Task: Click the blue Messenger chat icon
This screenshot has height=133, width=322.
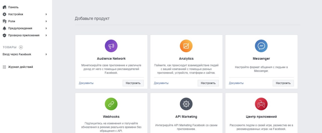Action: [261, 46]
